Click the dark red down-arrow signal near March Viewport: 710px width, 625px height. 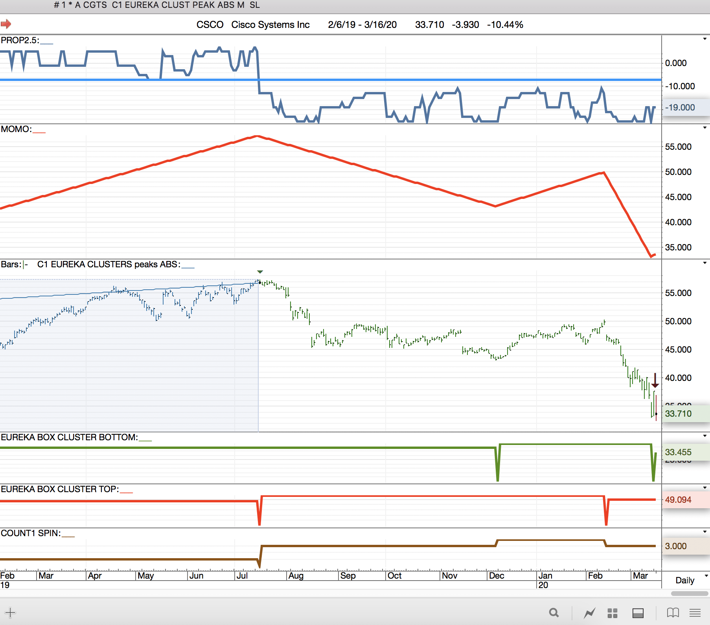tap(655, 381)
